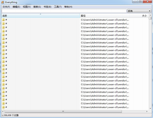
Task: Open the 搜索(S) menu
Action: [x=37, y=7]
